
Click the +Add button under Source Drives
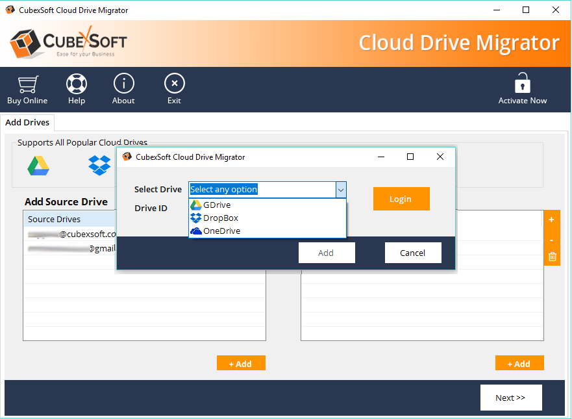coord(241,364)
